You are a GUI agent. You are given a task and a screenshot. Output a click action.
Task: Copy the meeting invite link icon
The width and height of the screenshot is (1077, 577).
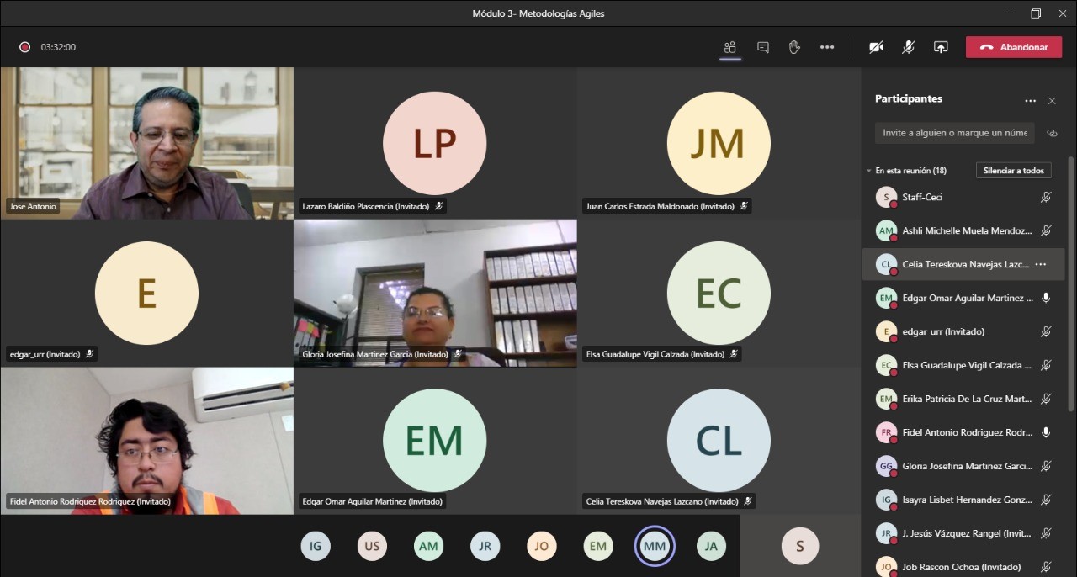coord(1052,133)
